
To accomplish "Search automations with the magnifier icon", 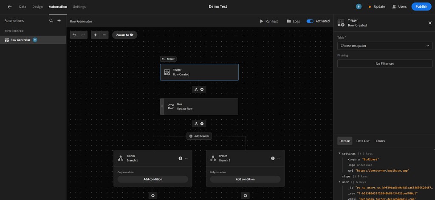I will coord(51,20).
